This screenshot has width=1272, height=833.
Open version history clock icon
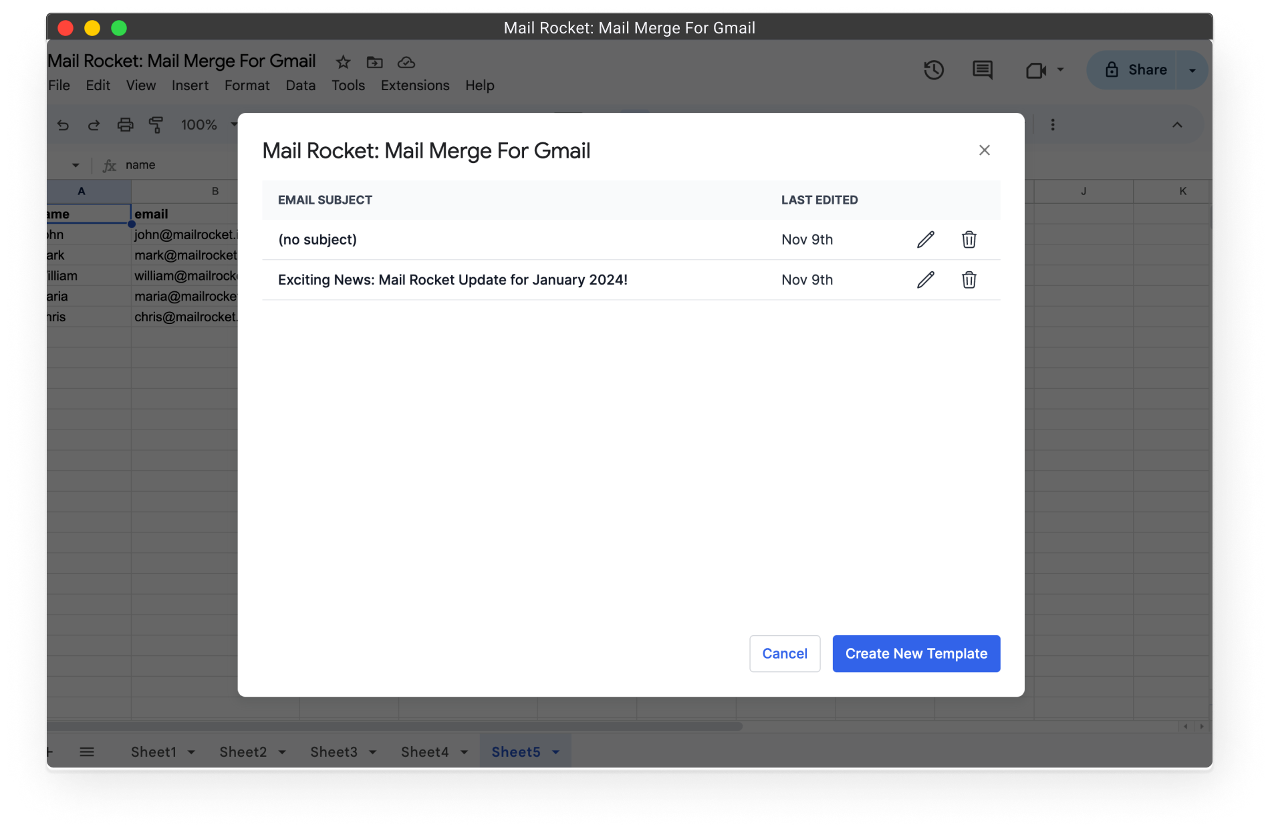point(934,70)
